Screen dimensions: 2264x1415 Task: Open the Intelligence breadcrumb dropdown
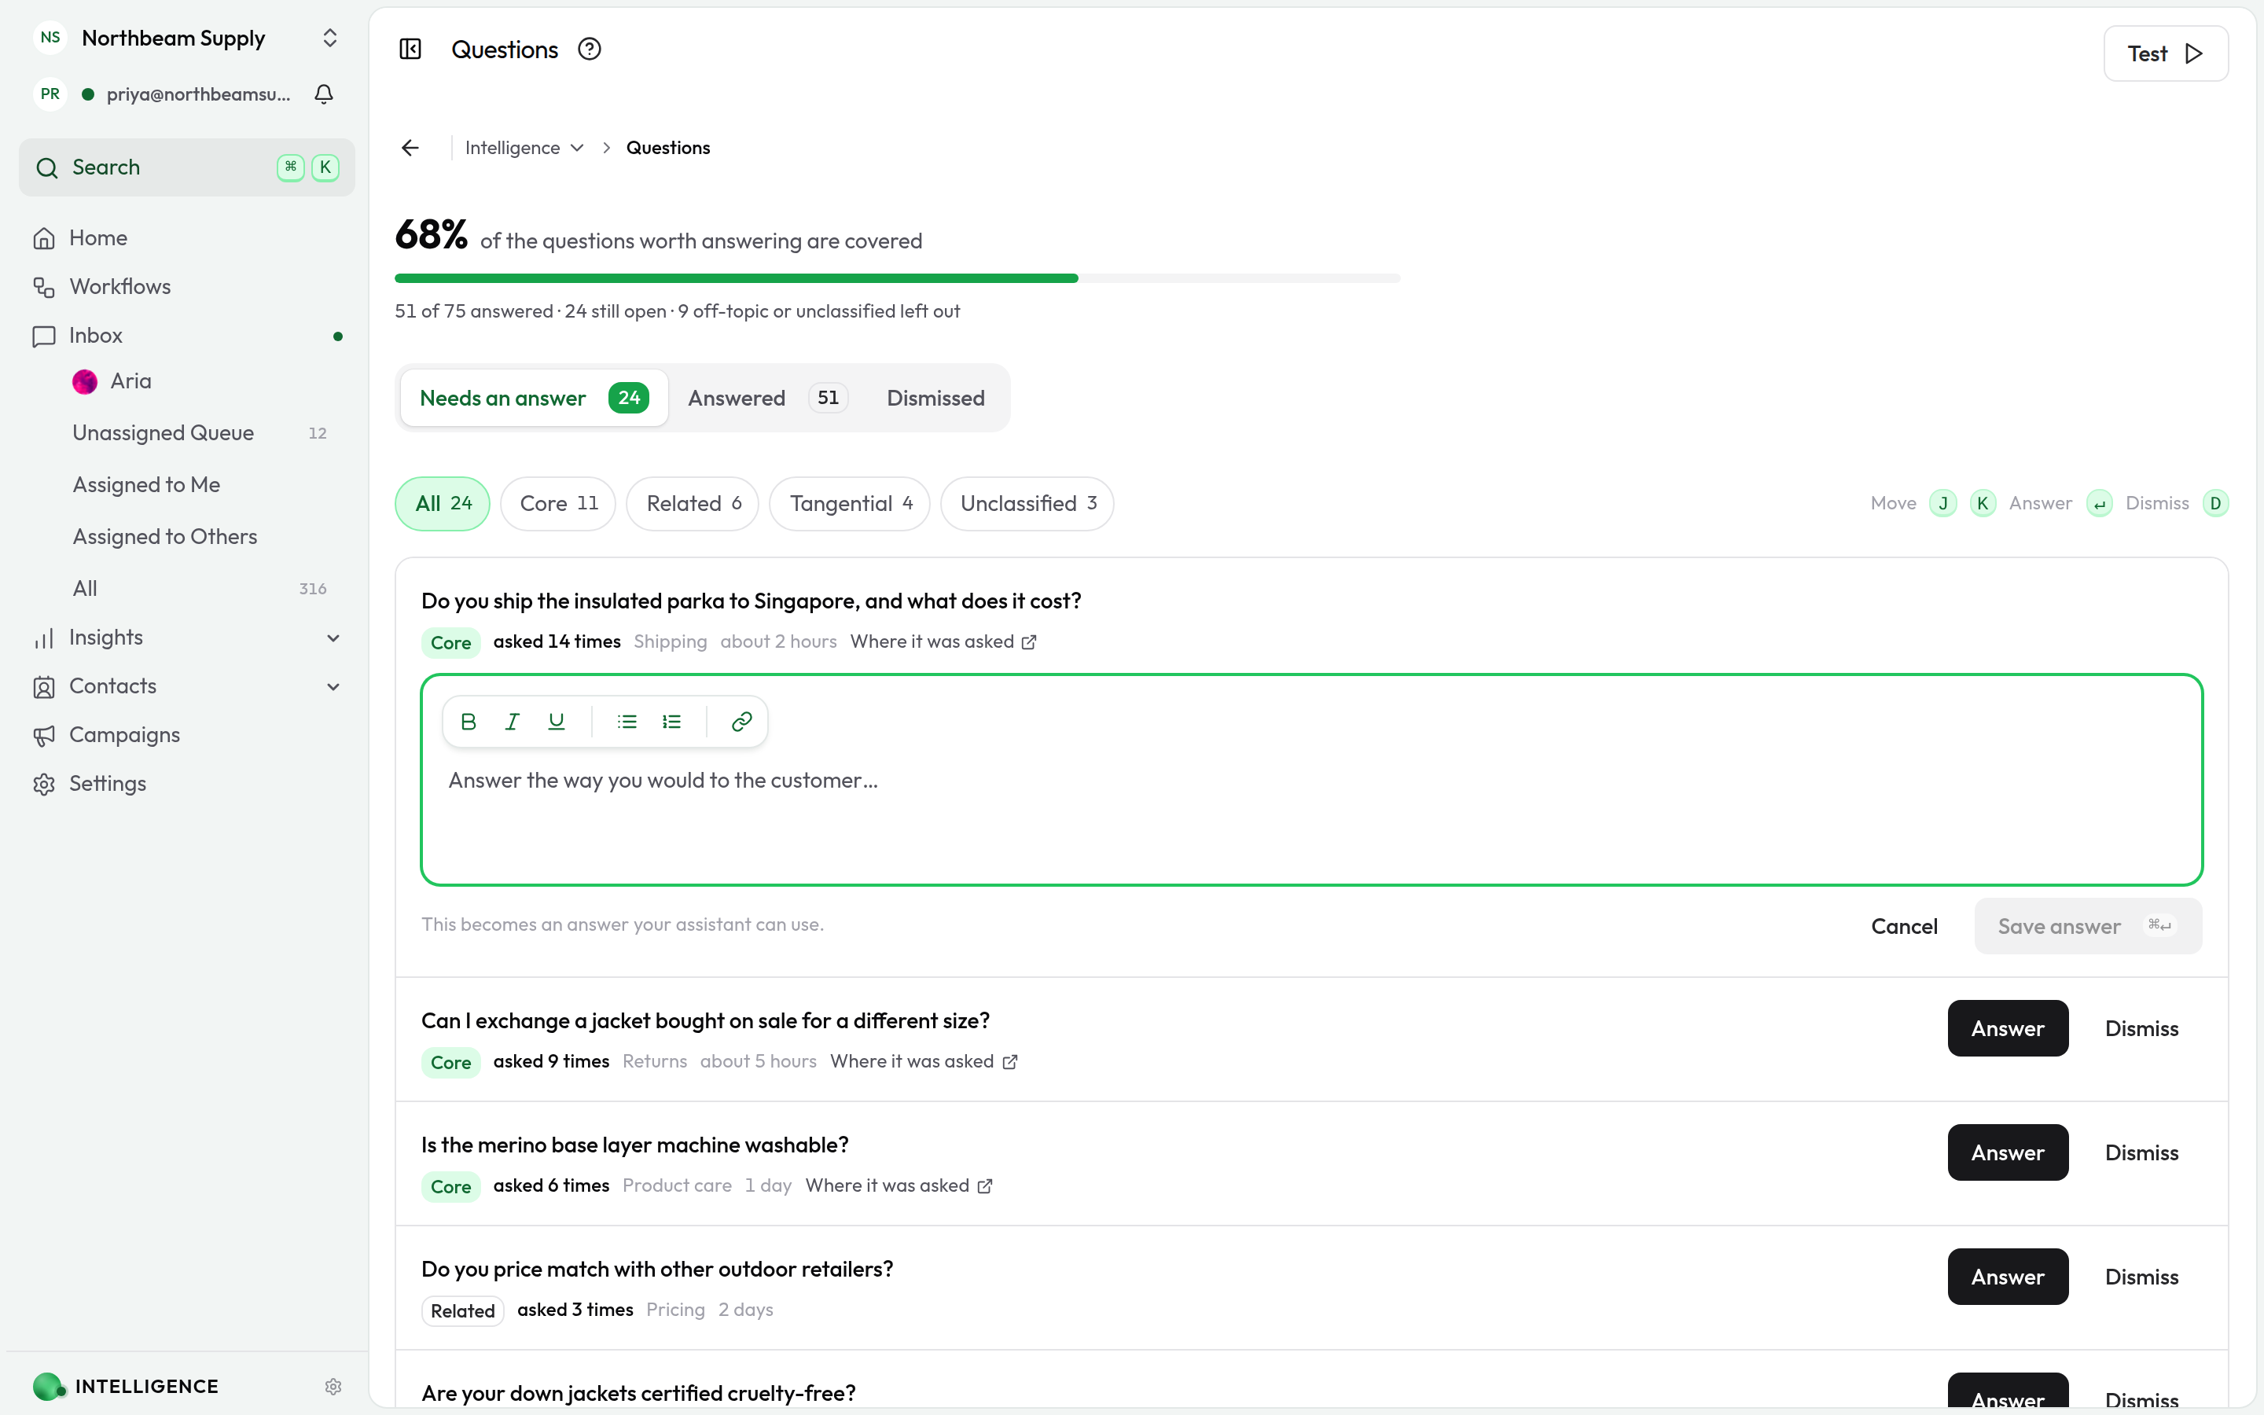[524, 148]
